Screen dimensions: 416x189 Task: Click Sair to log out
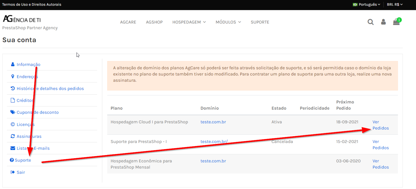point(21,172)
